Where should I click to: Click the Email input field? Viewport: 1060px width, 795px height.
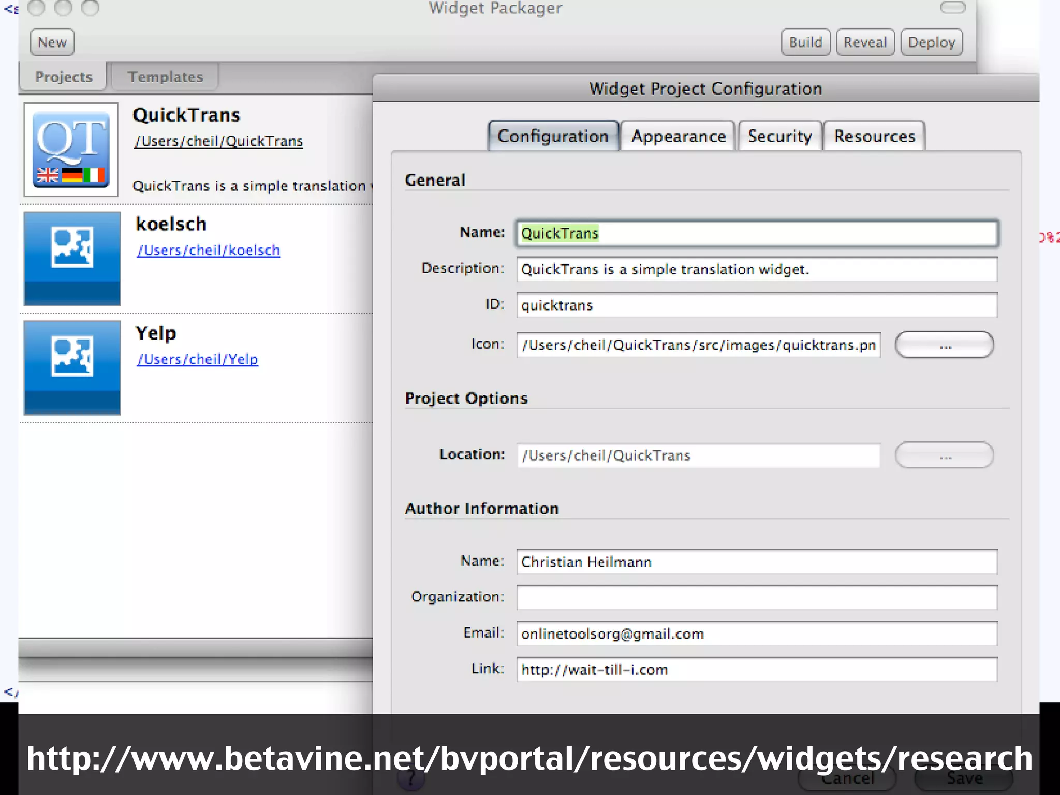pyautogui.click(x=757, y=634)
